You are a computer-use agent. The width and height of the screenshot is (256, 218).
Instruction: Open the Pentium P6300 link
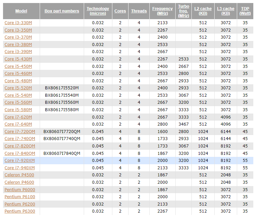point(20,211)
